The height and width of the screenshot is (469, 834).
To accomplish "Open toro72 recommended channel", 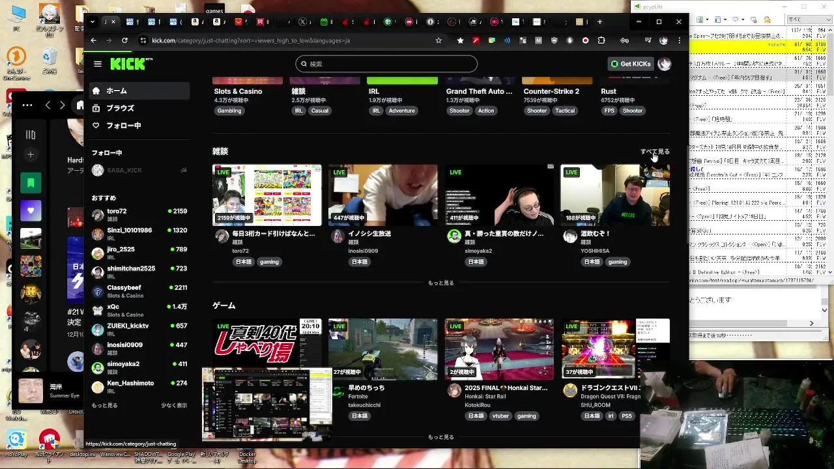I will [139, 215].
